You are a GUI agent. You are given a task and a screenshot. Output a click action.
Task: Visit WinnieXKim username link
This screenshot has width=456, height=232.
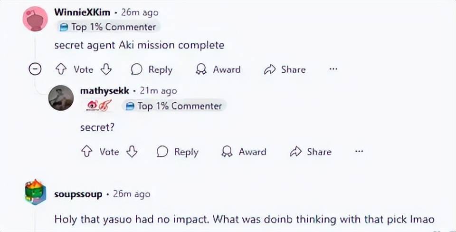[x=82, y=13]
